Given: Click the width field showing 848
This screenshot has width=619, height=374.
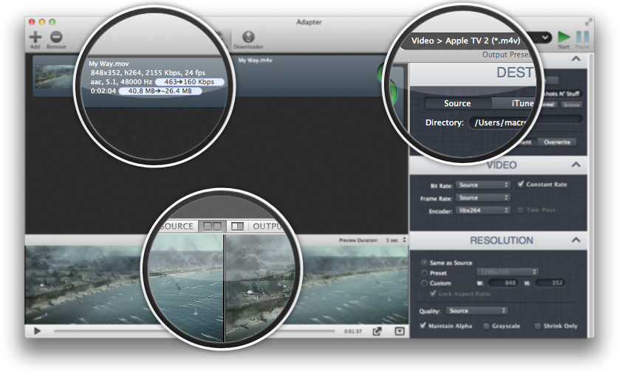Looking at the screenshot, I should click(x=504, y=283).
